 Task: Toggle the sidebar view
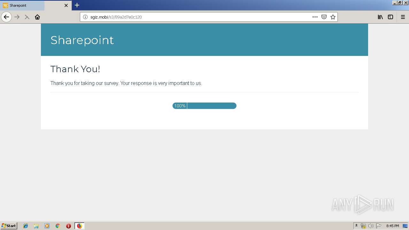click(x=390, y=17)
